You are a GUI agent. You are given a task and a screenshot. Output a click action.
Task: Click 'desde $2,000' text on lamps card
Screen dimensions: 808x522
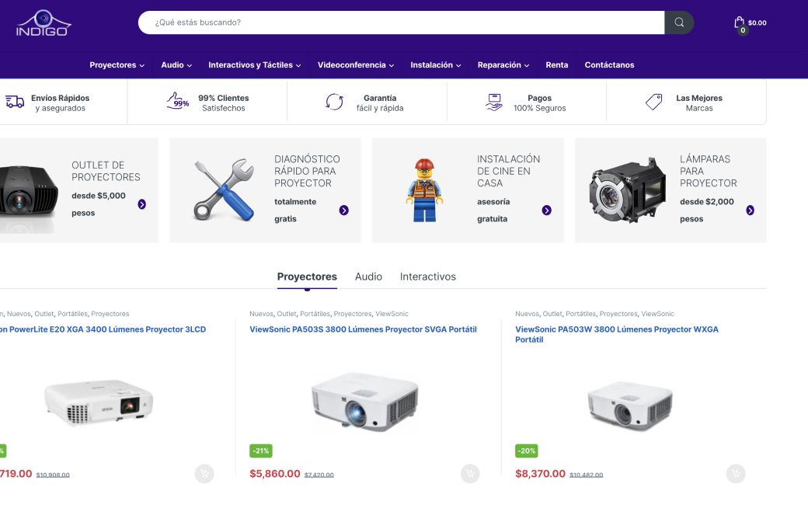706,201
